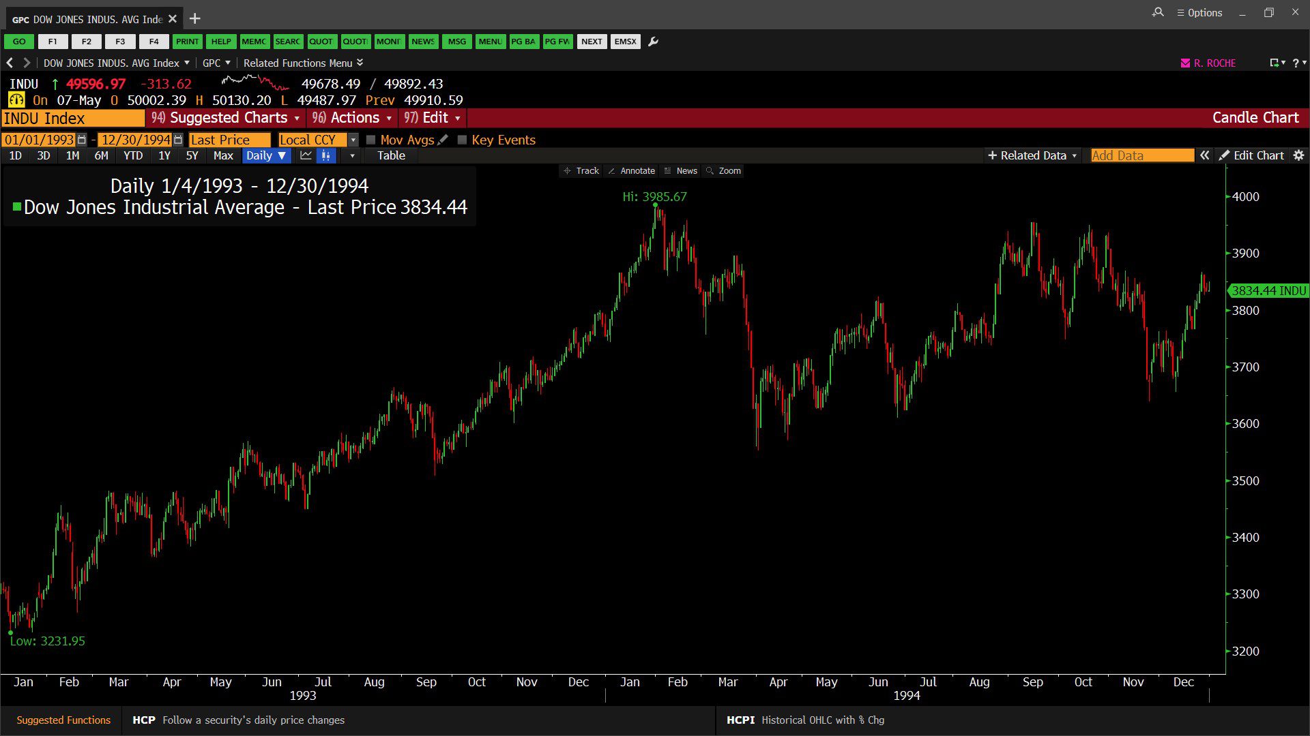This screenshot has width=1310, height=736.
Task: Click the Edit Chart button
Action: [x=1252, y=155]
